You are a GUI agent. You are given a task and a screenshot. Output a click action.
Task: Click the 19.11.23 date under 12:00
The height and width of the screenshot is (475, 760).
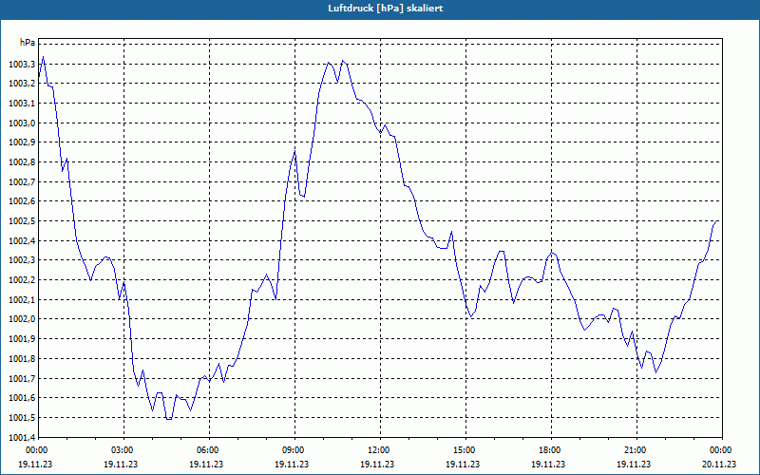coord(377,464)
